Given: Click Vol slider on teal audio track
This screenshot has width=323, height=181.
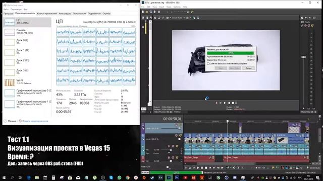Looking at the screenshot, I should coord(171,150).
